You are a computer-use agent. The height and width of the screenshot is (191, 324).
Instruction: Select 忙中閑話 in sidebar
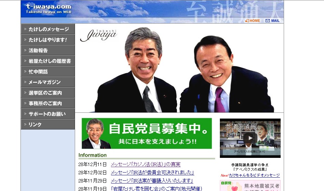tap(48, 71)
